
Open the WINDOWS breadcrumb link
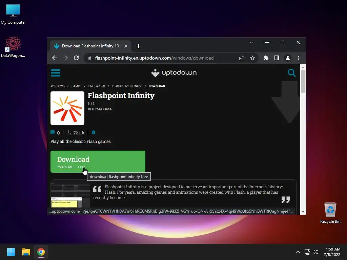(x=58, y=86)
